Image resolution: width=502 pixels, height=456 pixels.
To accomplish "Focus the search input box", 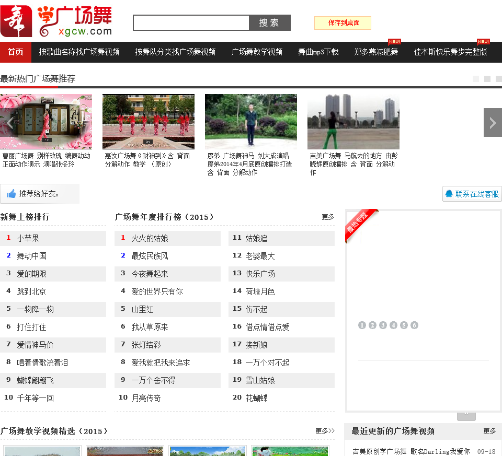I will coord(191,22).
